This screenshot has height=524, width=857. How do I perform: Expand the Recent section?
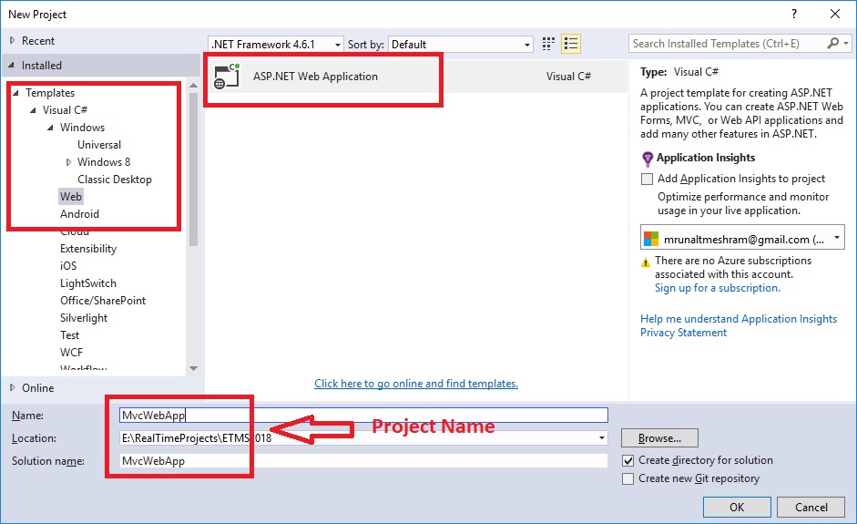coord(12,40)
